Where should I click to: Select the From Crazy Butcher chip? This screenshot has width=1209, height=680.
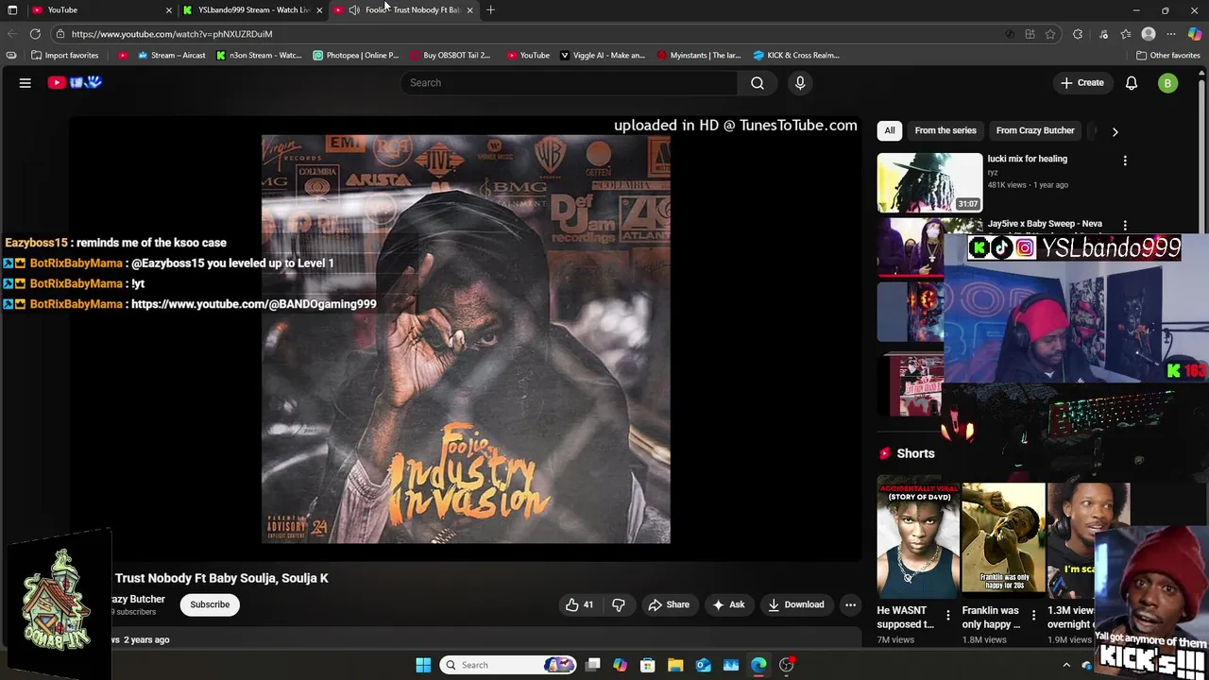1035,130
